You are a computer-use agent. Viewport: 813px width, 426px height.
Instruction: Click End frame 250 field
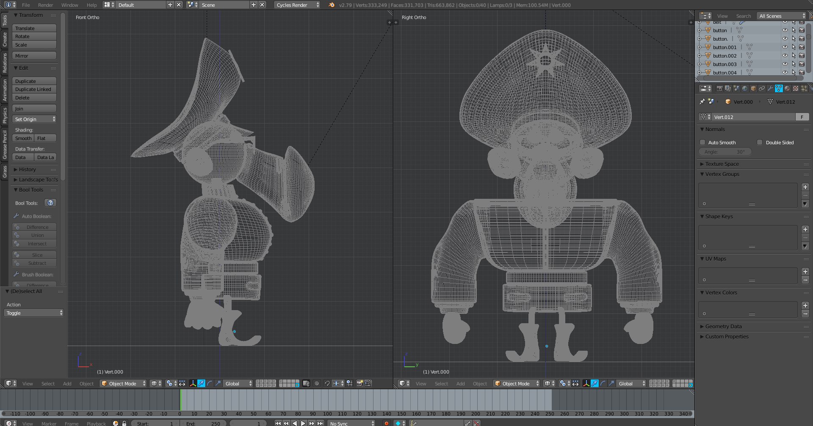203,423
